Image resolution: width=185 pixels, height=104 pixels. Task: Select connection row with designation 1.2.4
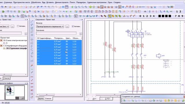pyautogui.click(x=59, y=47)
